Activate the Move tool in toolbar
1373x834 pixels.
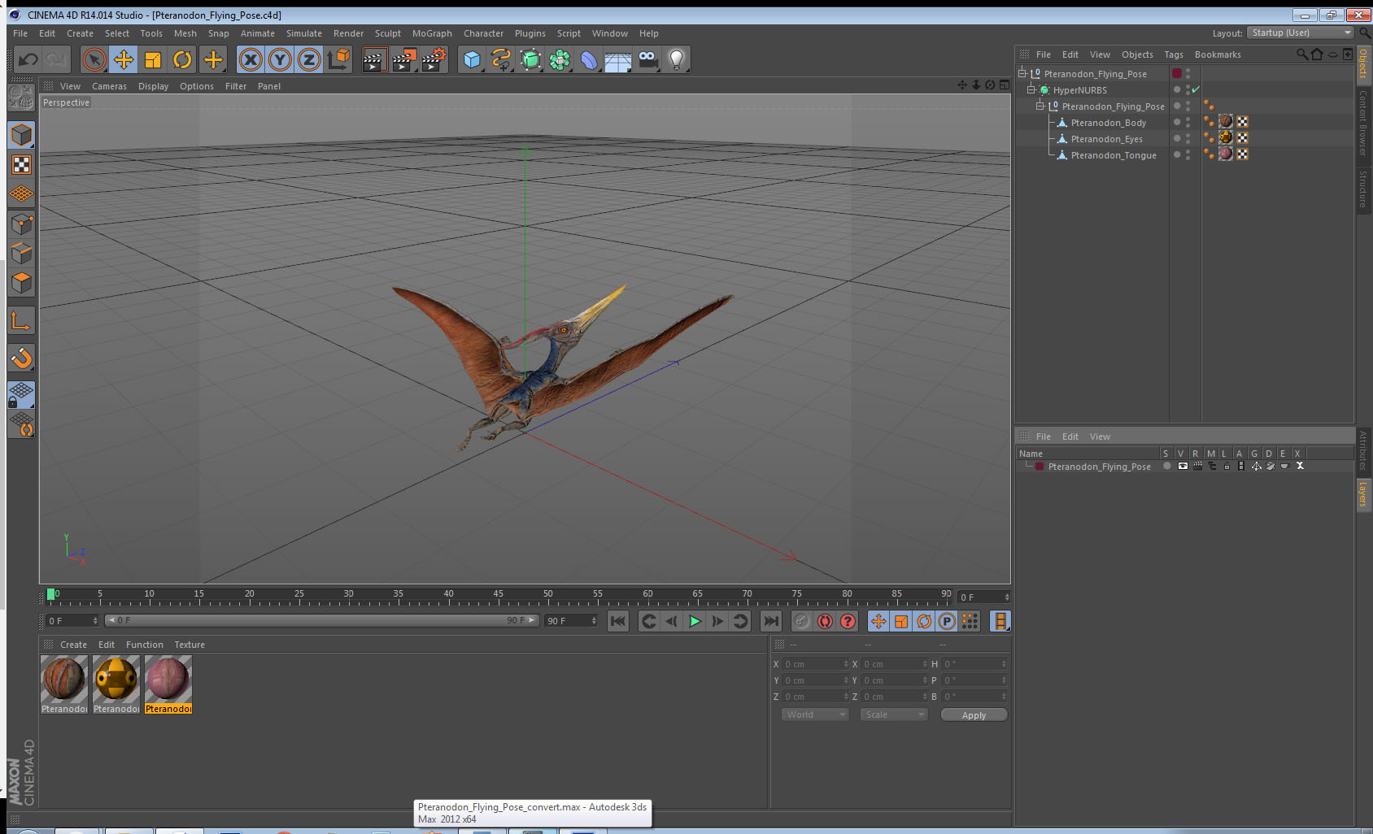pos(124,59)
